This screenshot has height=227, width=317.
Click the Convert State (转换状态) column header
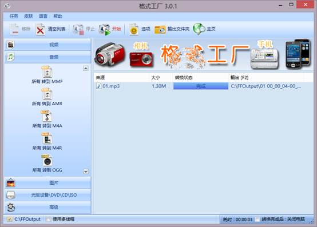pos(201,78)
